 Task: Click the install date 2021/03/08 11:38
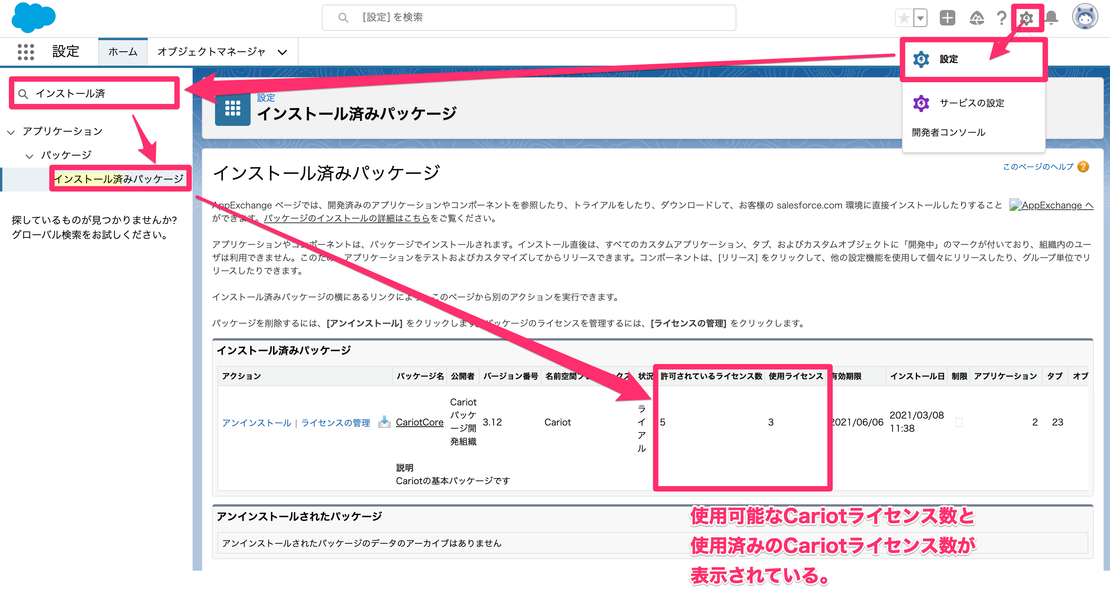(917, 422)
